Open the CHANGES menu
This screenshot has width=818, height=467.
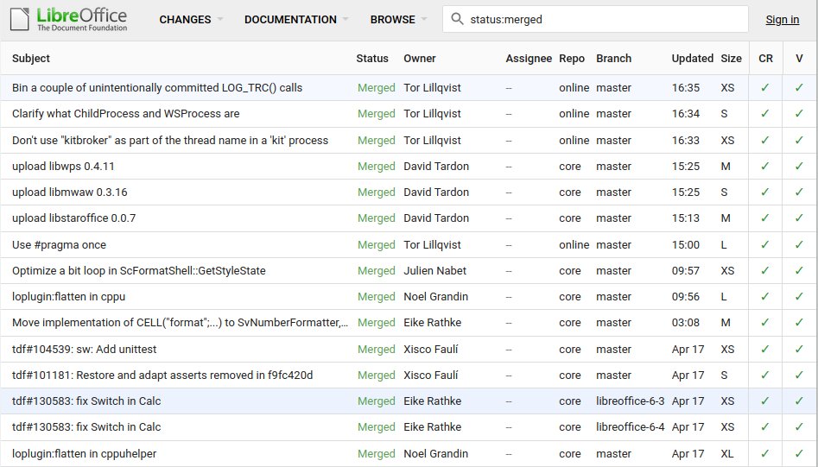pyautogui.click(x=185, y=19)
